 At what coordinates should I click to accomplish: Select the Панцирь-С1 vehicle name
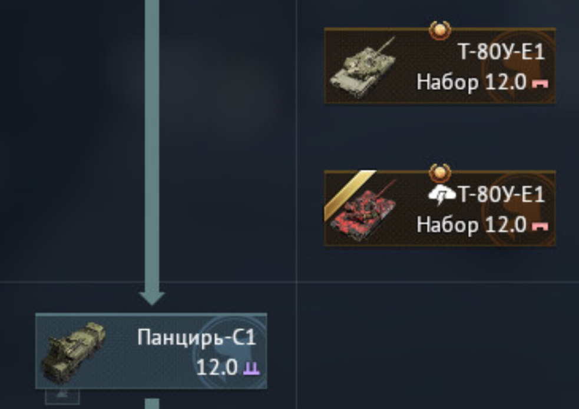click(x=197, y=337)
